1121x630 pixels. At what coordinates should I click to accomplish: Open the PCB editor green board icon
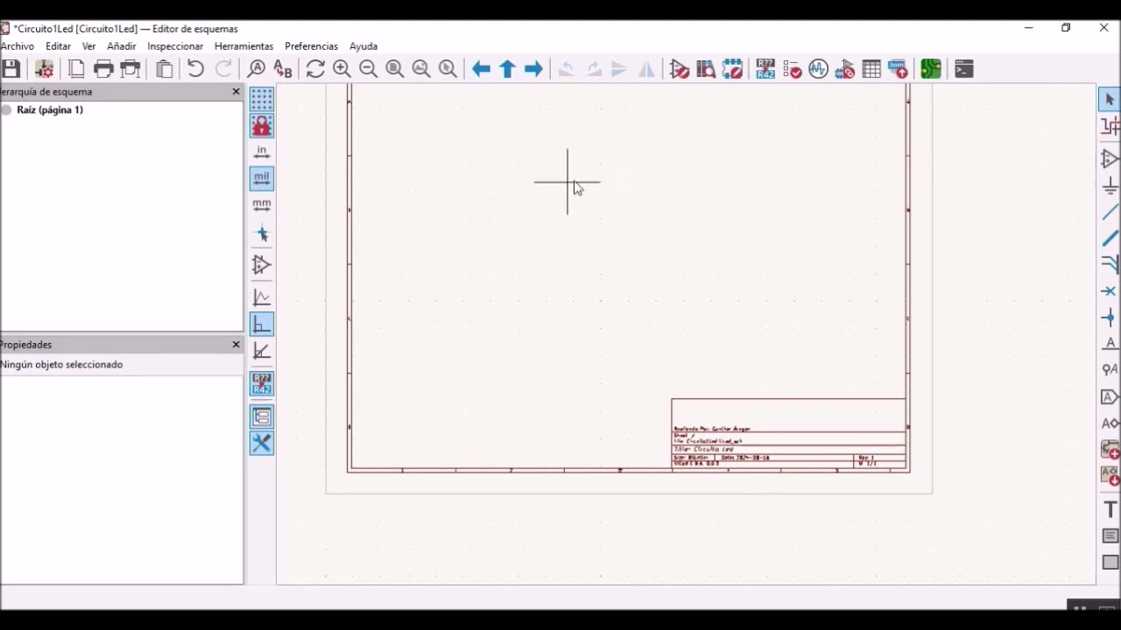[x=931, y=69]
